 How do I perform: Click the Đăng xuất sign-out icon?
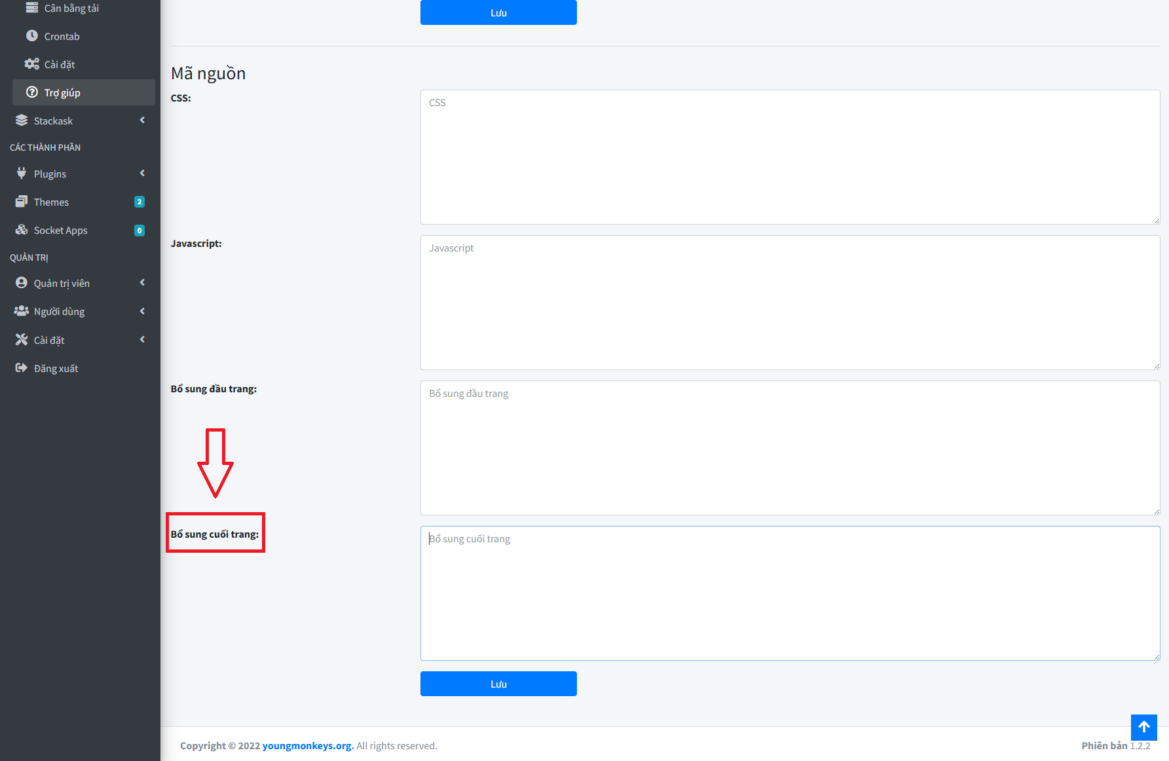22,368
